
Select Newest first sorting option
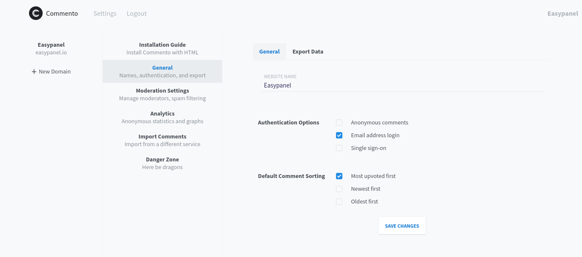pos(339,189)
